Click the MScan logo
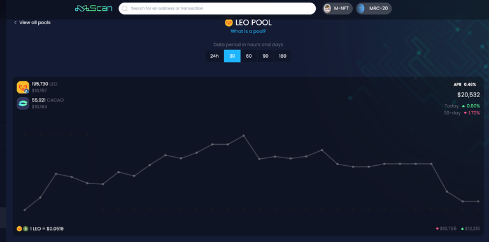Image resolution: width=489 pixels, height=242 pixels. (94, 8)
